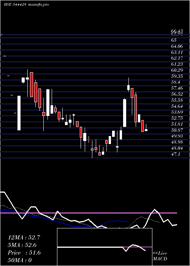This screenshot has width=190, height=266.
Task: Click the pink horizontal line in indicator panel
Action: click(89, 213)
